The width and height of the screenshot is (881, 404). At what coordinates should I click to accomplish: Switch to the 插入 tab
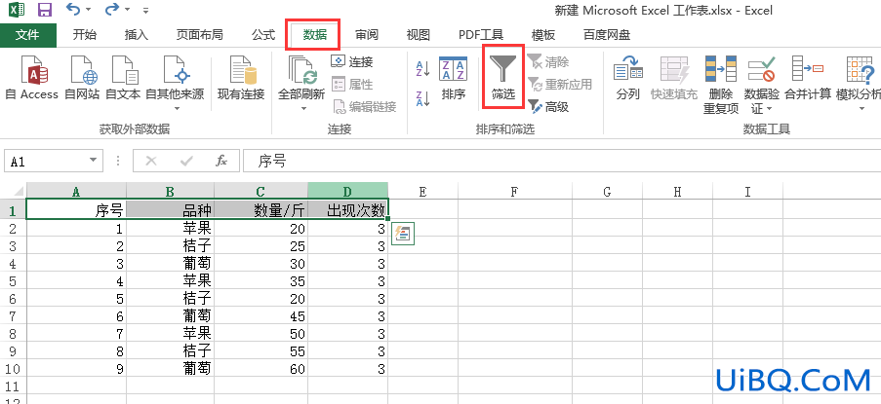pyautogui.click(x=136, y=35)
